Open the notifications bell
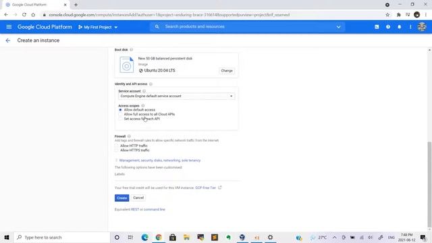 tap(399, 27)
